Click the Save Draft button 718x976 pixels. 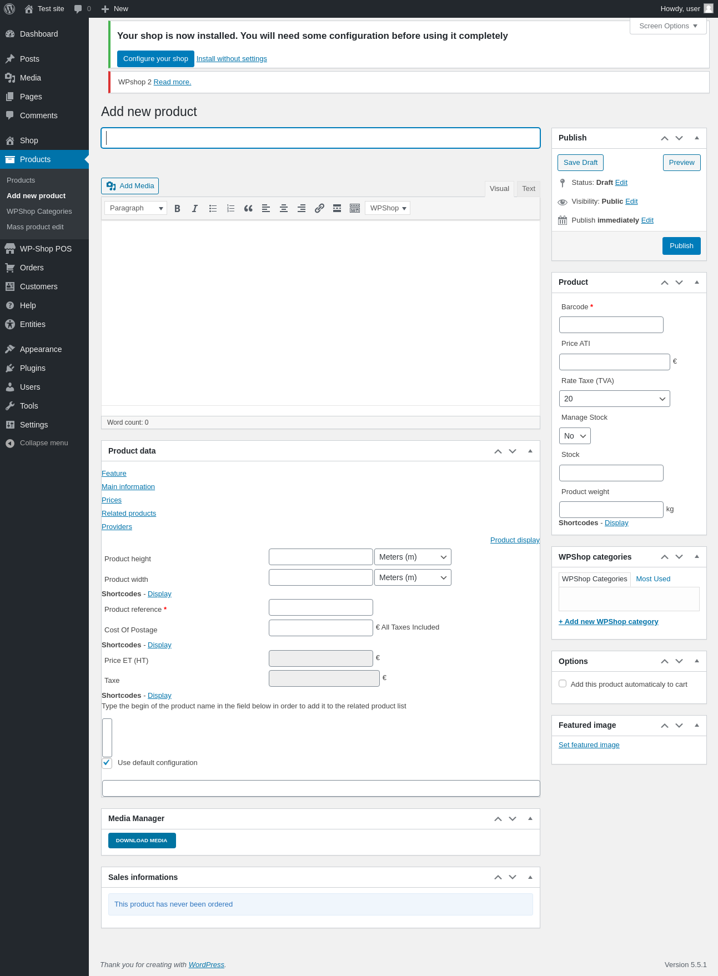(580, 163)
